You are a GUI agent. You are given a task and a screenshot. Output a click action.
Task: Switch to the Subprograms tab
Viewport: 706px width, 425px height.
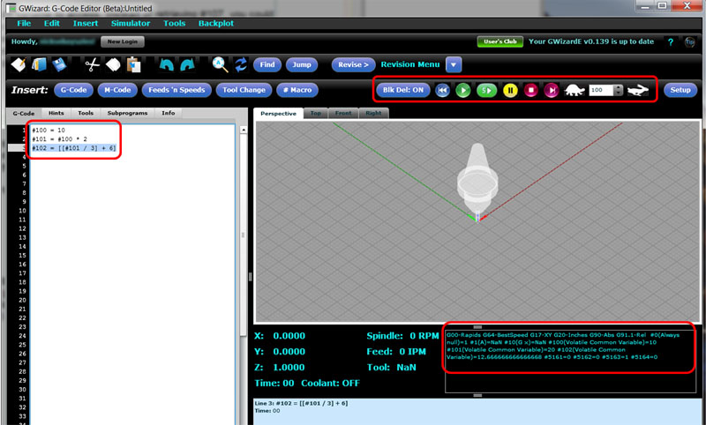[129, 113]
